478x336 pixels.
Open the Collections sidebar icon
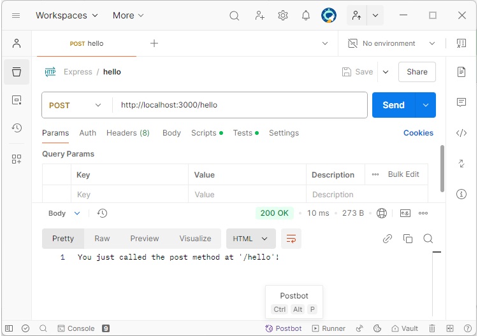click(17, 72)
